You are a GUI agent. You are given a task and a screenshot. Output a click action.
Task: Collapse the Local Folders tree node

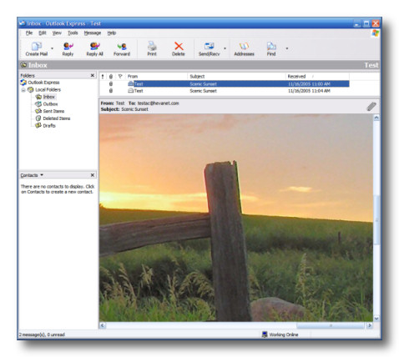pyautogui.click(x=23, y=90)
